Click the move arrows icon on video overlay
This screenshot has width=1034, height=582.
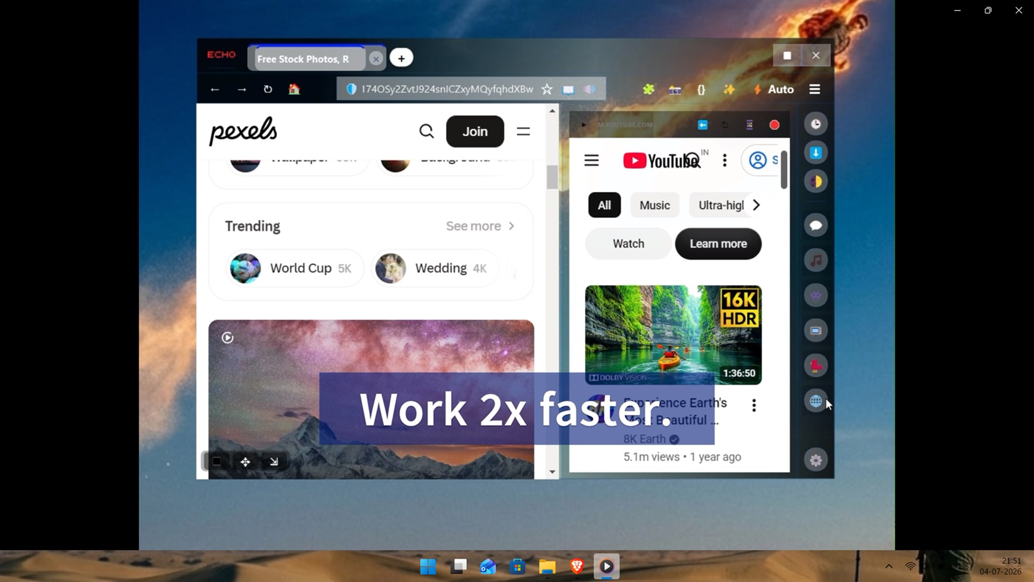(x=246, y=462)
